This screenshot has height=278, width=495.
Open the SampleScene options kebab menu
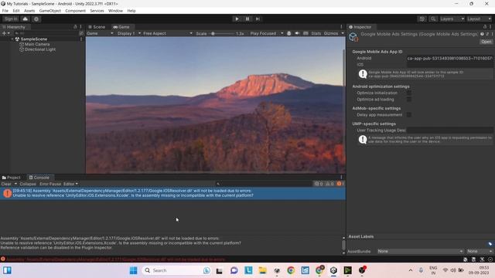click(x=81, y=39)
